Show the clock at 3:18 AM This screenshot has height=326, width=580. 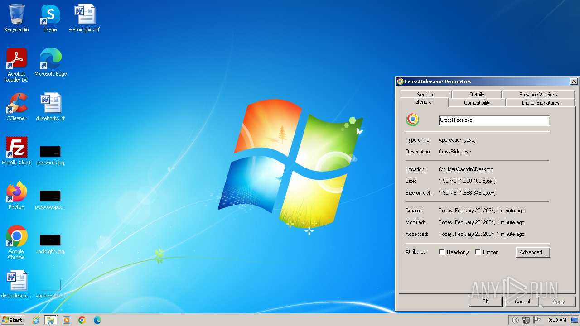pos(557,320)
